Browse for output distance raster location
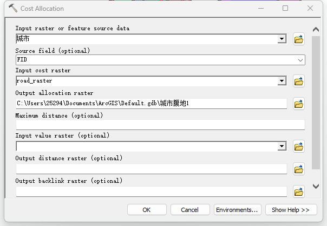The height and width of the screenshot is (226, 327). pos(299,169)
